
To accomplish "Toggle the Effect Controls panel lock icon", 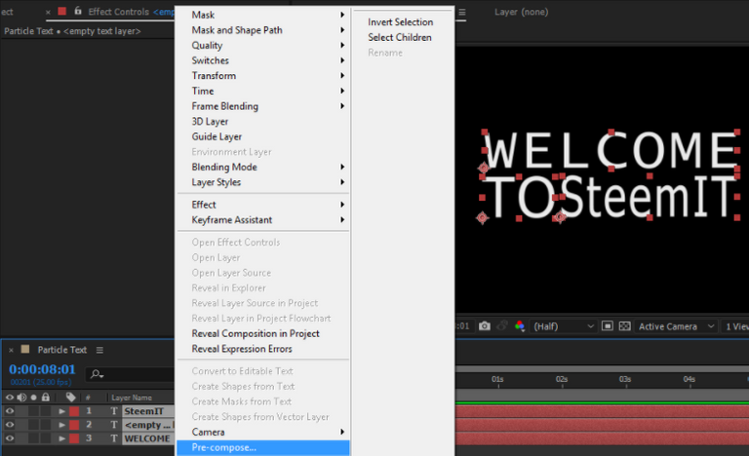I will [x=78, y=11].
